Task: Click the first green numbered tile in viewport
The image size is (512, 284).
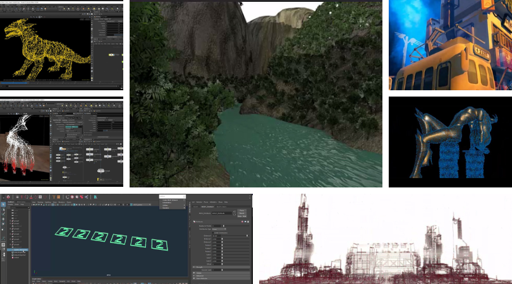Action: tap(64, 233)
